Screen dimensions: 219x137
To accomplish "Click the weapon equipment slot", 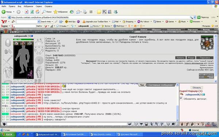I will pos(8,60).
